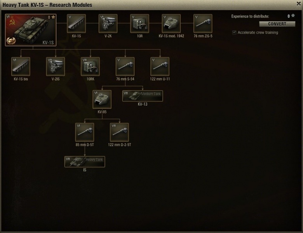
Task: Click the V-2IS label text
Action: pos(56,79)
